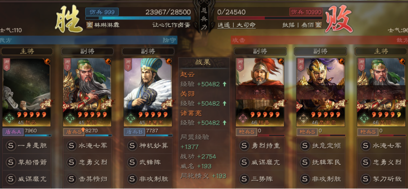Select the 水淹七军 skill under our 关羽

[x=87, y=146]
